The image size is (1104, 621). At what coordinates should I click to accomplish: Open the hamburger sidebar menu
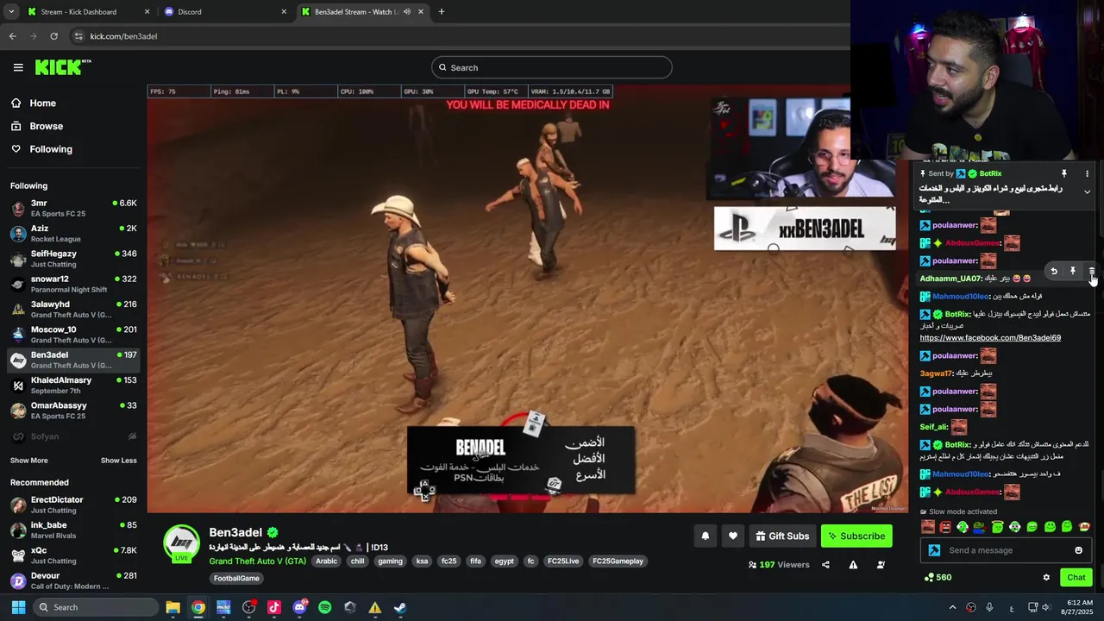[x=18, y=67]
